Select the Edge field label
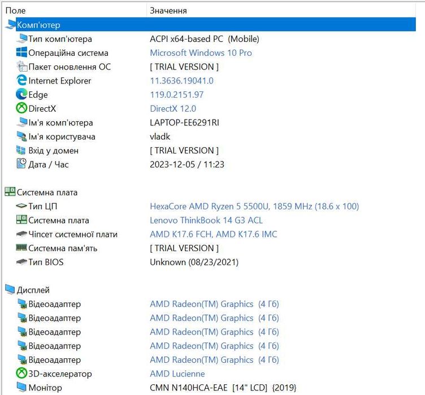 pos(38,95)
